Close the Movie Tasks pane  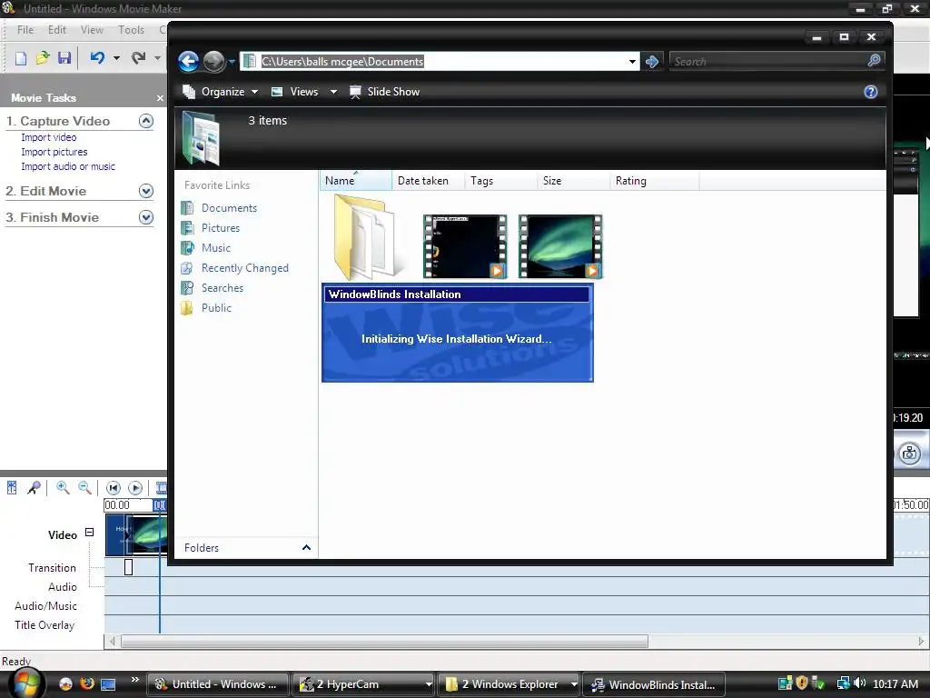(160, 98)
